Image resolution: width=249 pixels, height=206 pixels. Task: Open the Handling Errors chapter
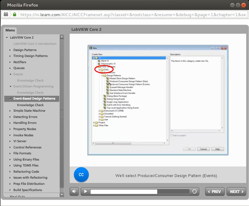click(x=25, y=123)
